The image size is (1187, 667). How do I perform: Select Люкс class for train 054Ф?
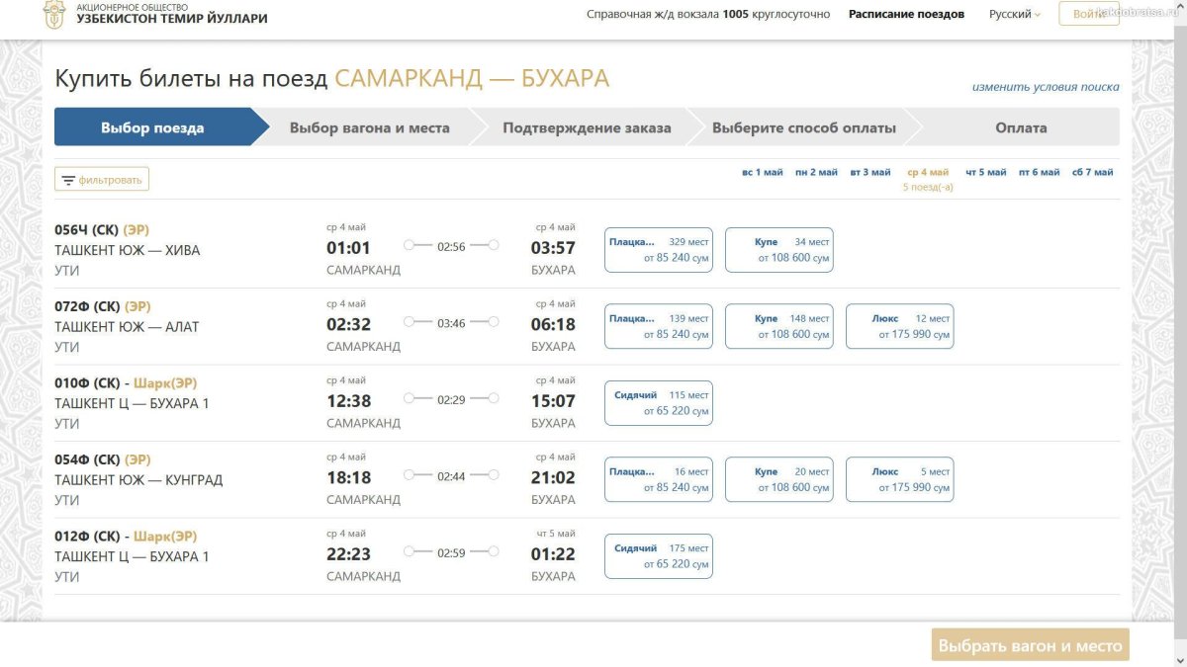click(x=899, y=478)
